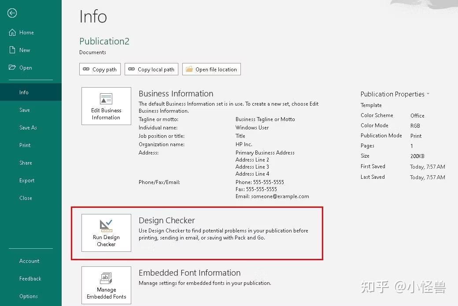Open the Account settings page

(29, 261)
